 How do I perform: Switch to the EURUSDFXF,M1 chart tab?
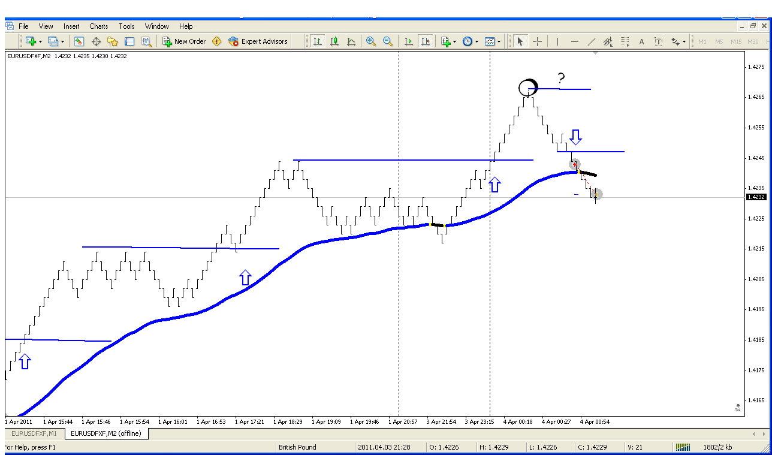tap(34, 433)
